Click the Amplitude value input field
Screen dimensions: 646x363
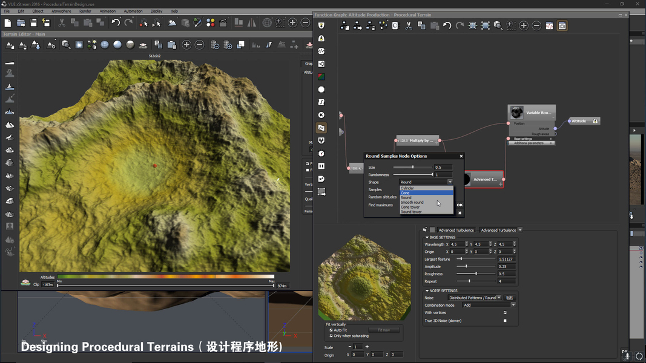506,266
